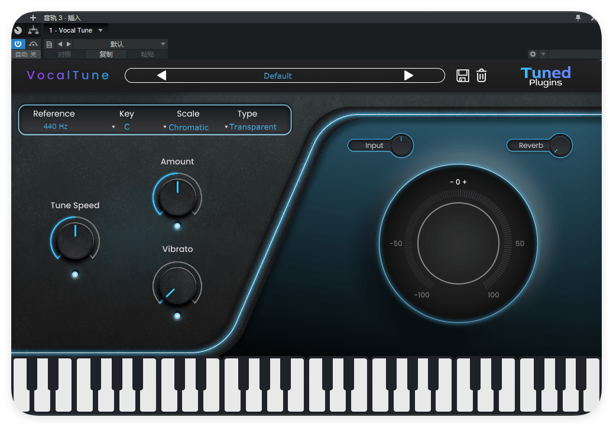Click the Input knob

401,145
